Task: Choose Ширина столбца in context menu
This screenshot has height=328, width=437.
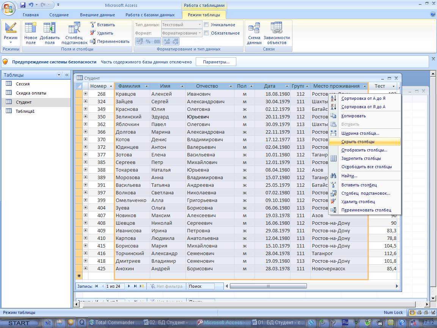Action: click(365, 133)
